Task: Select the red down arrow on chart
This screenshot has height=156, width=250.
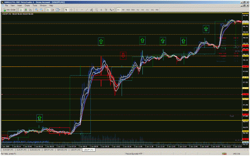Action: pyautogui.click(x=123, y=56)
